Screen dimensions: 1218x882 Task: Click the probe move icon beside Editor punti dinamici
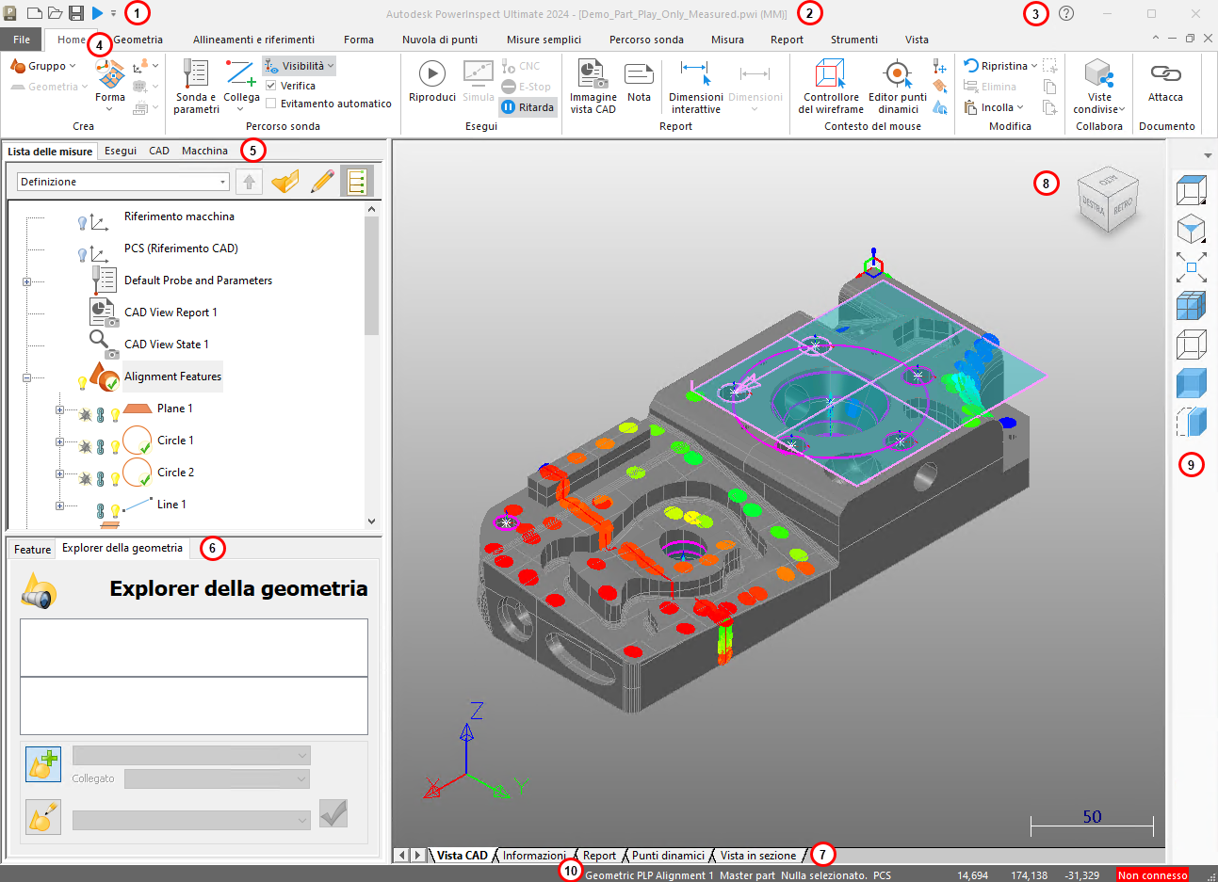pyautogui.click(x=939, y=66)
